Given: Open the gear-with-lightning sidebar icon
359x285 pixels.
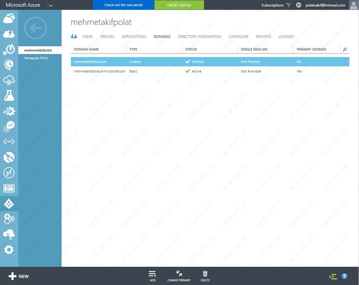Looking at the screenshot, I should (9, 50).
